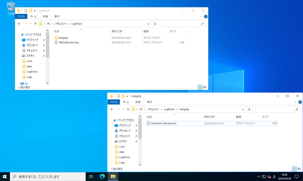Open 表示 tab in Integrity window

149,102
